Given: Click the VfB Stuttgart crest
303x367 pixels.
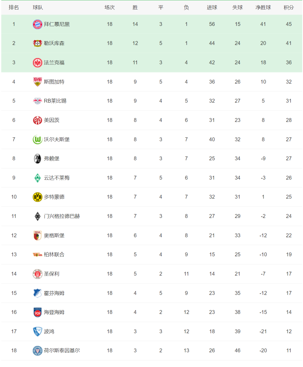Looking at the screenshot, I should pyautogui.click(x=37, y=82).
